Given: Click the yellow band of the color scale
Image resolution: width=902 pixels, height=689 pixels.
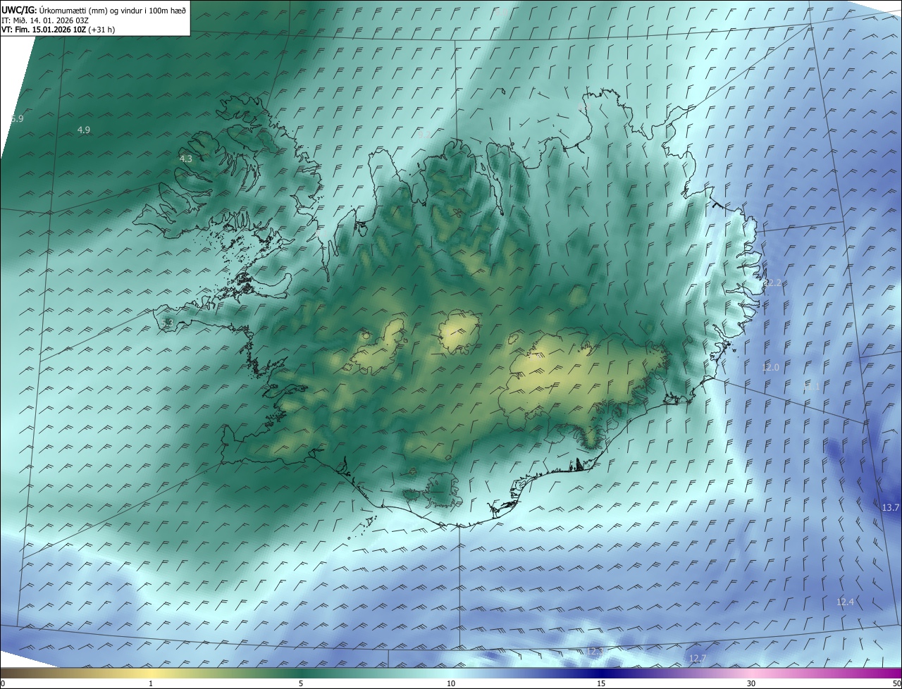Looking at the screenshot, I should (151, 673).
